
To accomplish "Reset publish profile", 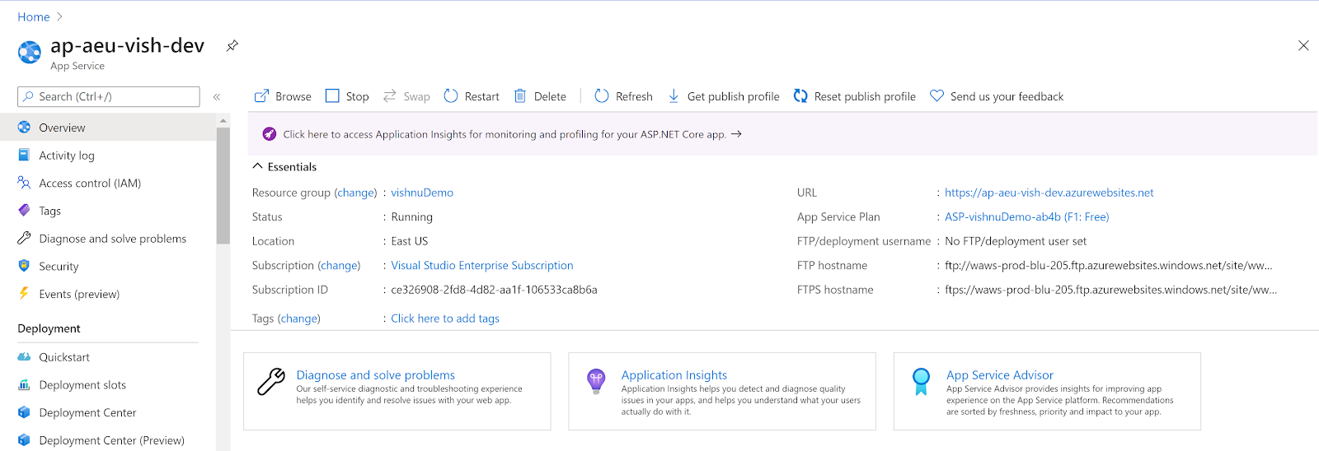I will pos(855,96).
